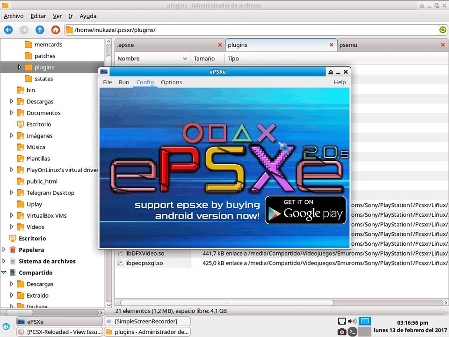Reload the folder with green refresh icon
Viewport: 449px width, 337px height.
[442, 30]
